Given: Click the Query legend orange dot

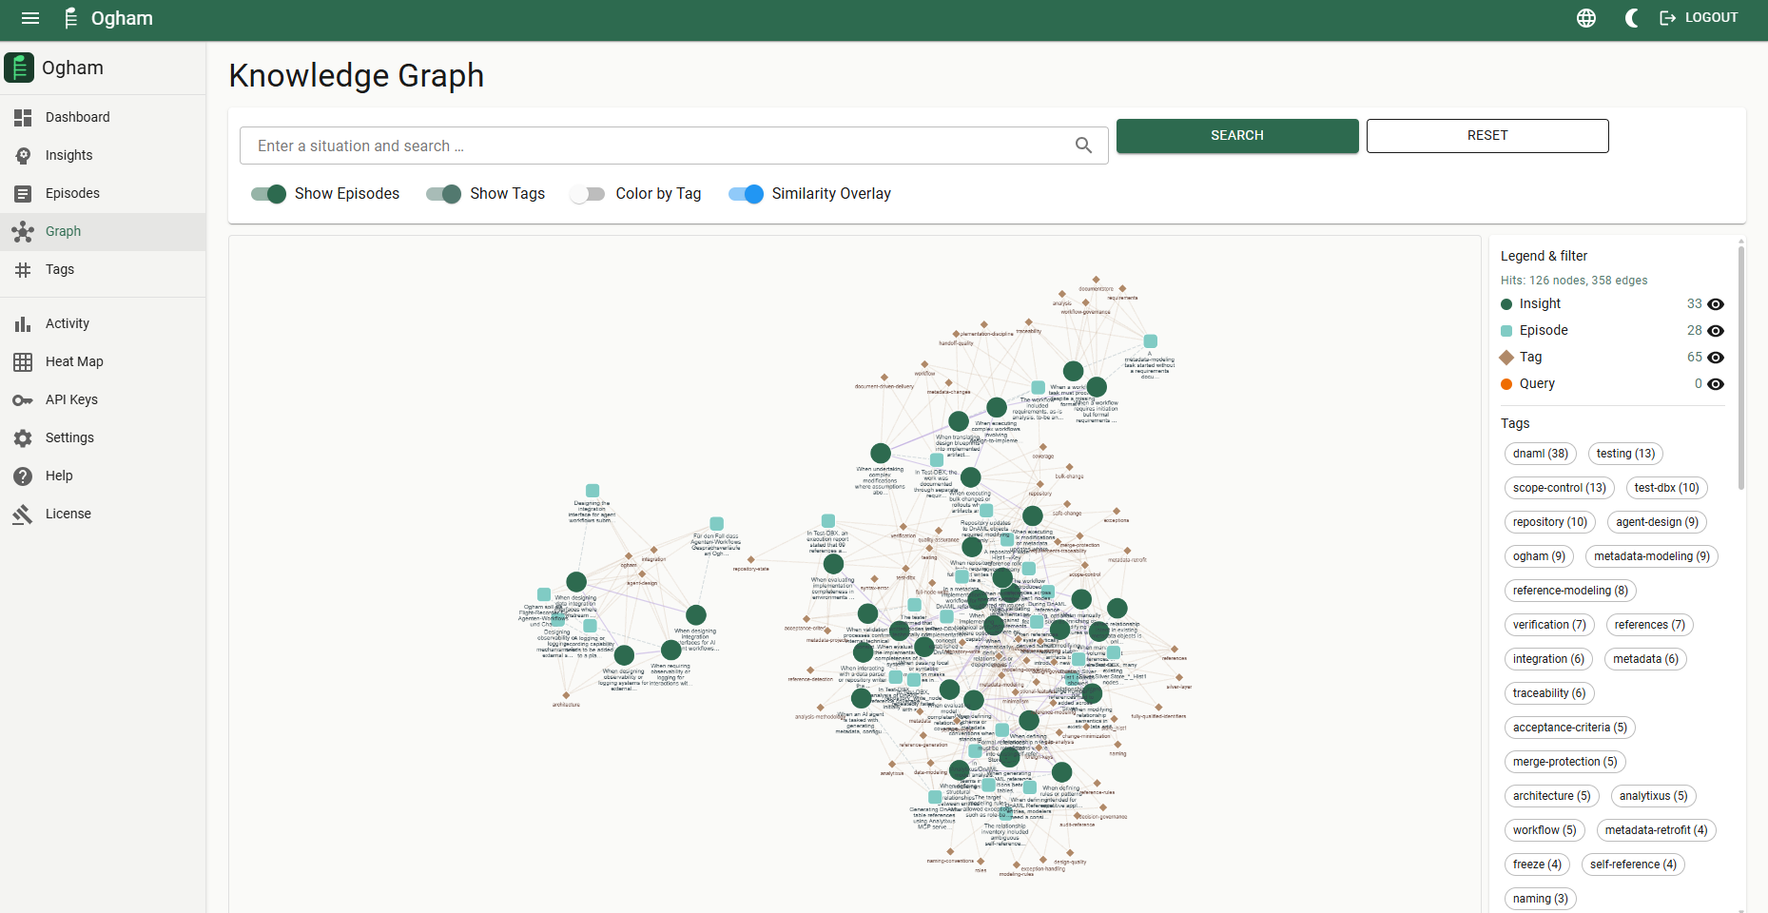Looking at the screenshot, I should click(1506, 384).
